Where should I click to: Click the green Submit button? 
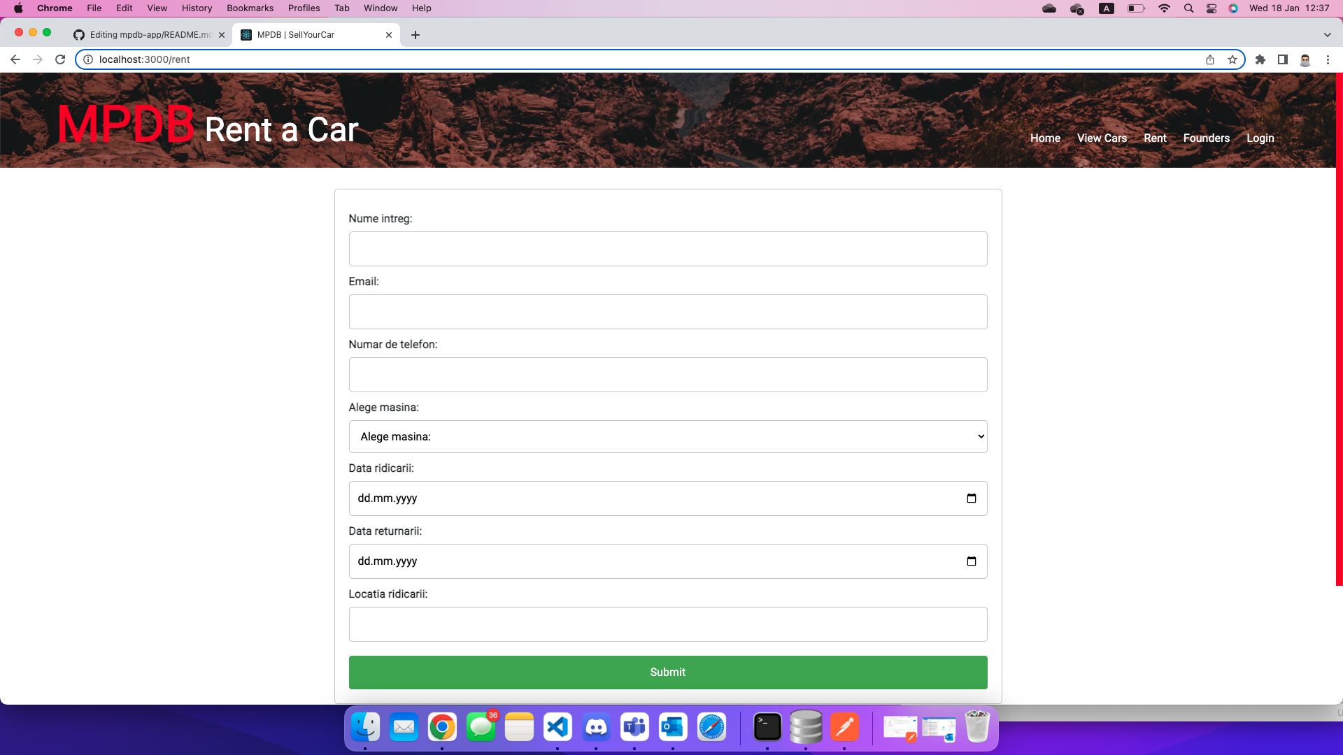pos(667,672)
